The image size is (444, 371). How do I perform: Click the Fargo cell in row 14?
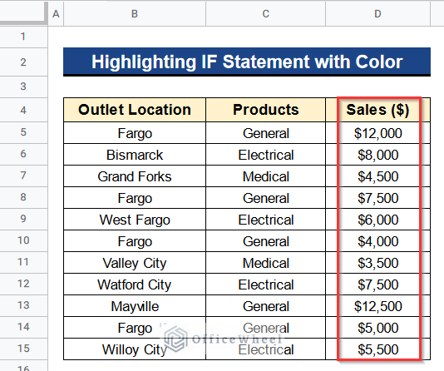(135, 328)
